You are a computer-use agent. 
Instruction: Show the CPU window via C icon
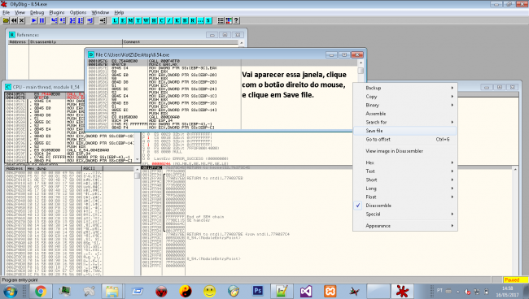pos(162,20)
